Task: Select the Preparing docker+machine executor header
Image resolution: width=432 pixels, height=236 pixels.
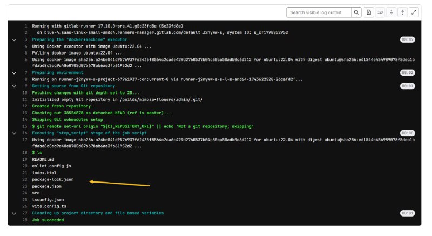Action: click(x=79, y=39)
